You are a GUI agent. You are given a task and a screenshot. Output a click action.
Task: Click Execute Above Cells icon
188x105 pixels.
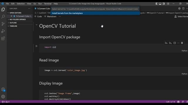pyautogui.click(x=166, y=43)
